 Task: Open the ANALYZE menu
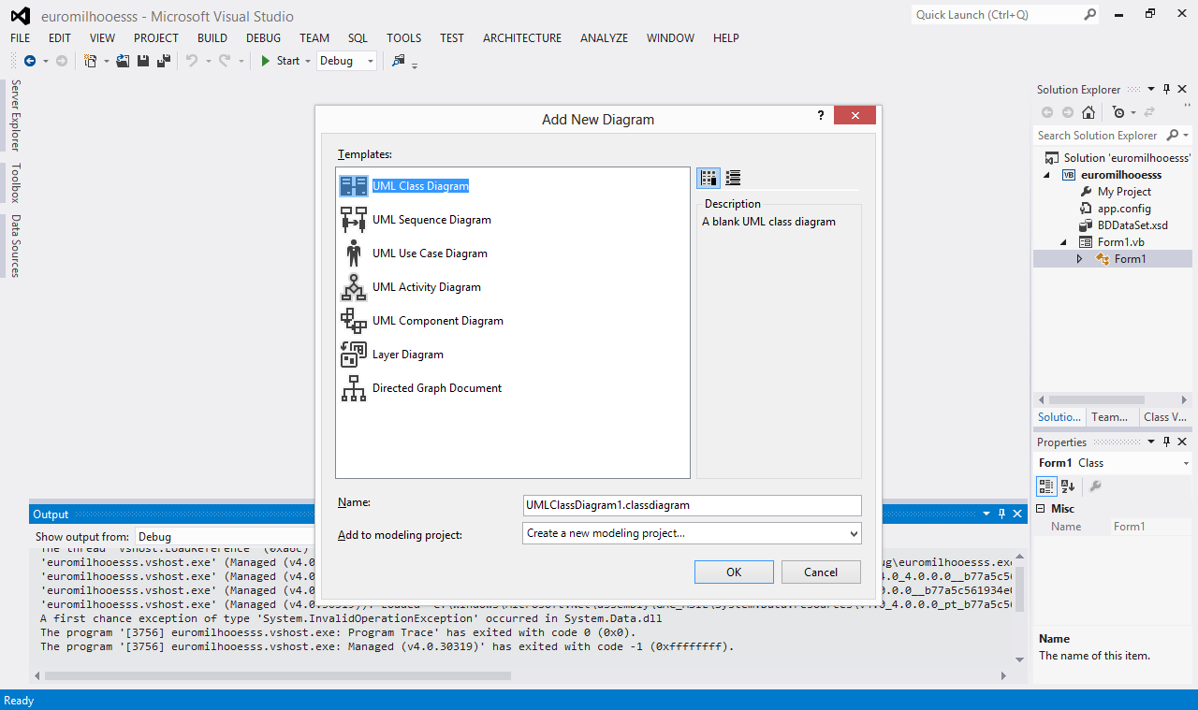[604, 38]
